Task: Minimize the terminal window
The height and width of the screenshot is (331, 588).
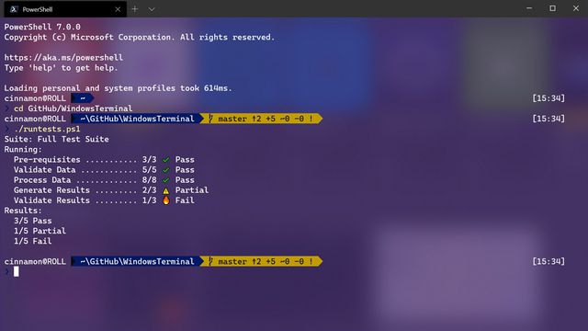Action: coord(529,8)
